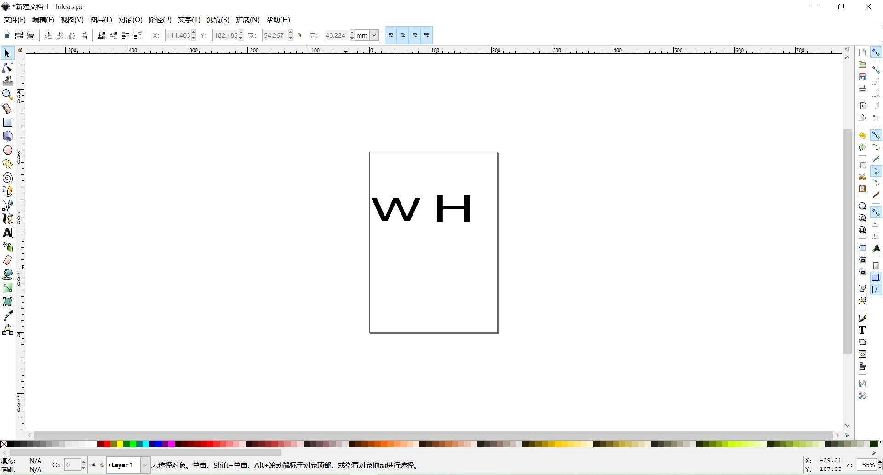The image size is (883, 475).
Task: Select the 3D Box tool
Action: click(7, 136)
